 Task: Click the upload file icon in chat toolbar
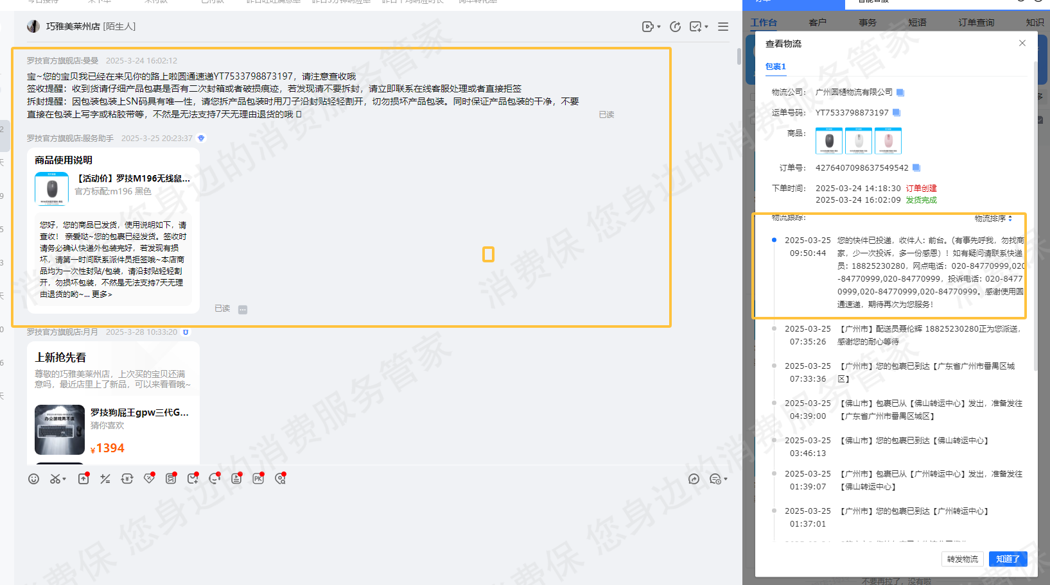coord(83,479)
